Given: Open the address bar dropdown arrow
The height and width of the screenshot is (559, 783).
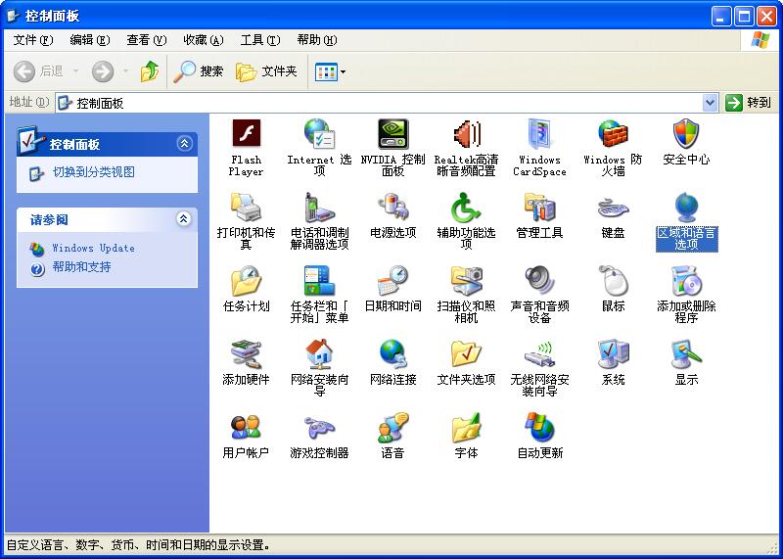Looking at the screenshot, I should 710,103.
